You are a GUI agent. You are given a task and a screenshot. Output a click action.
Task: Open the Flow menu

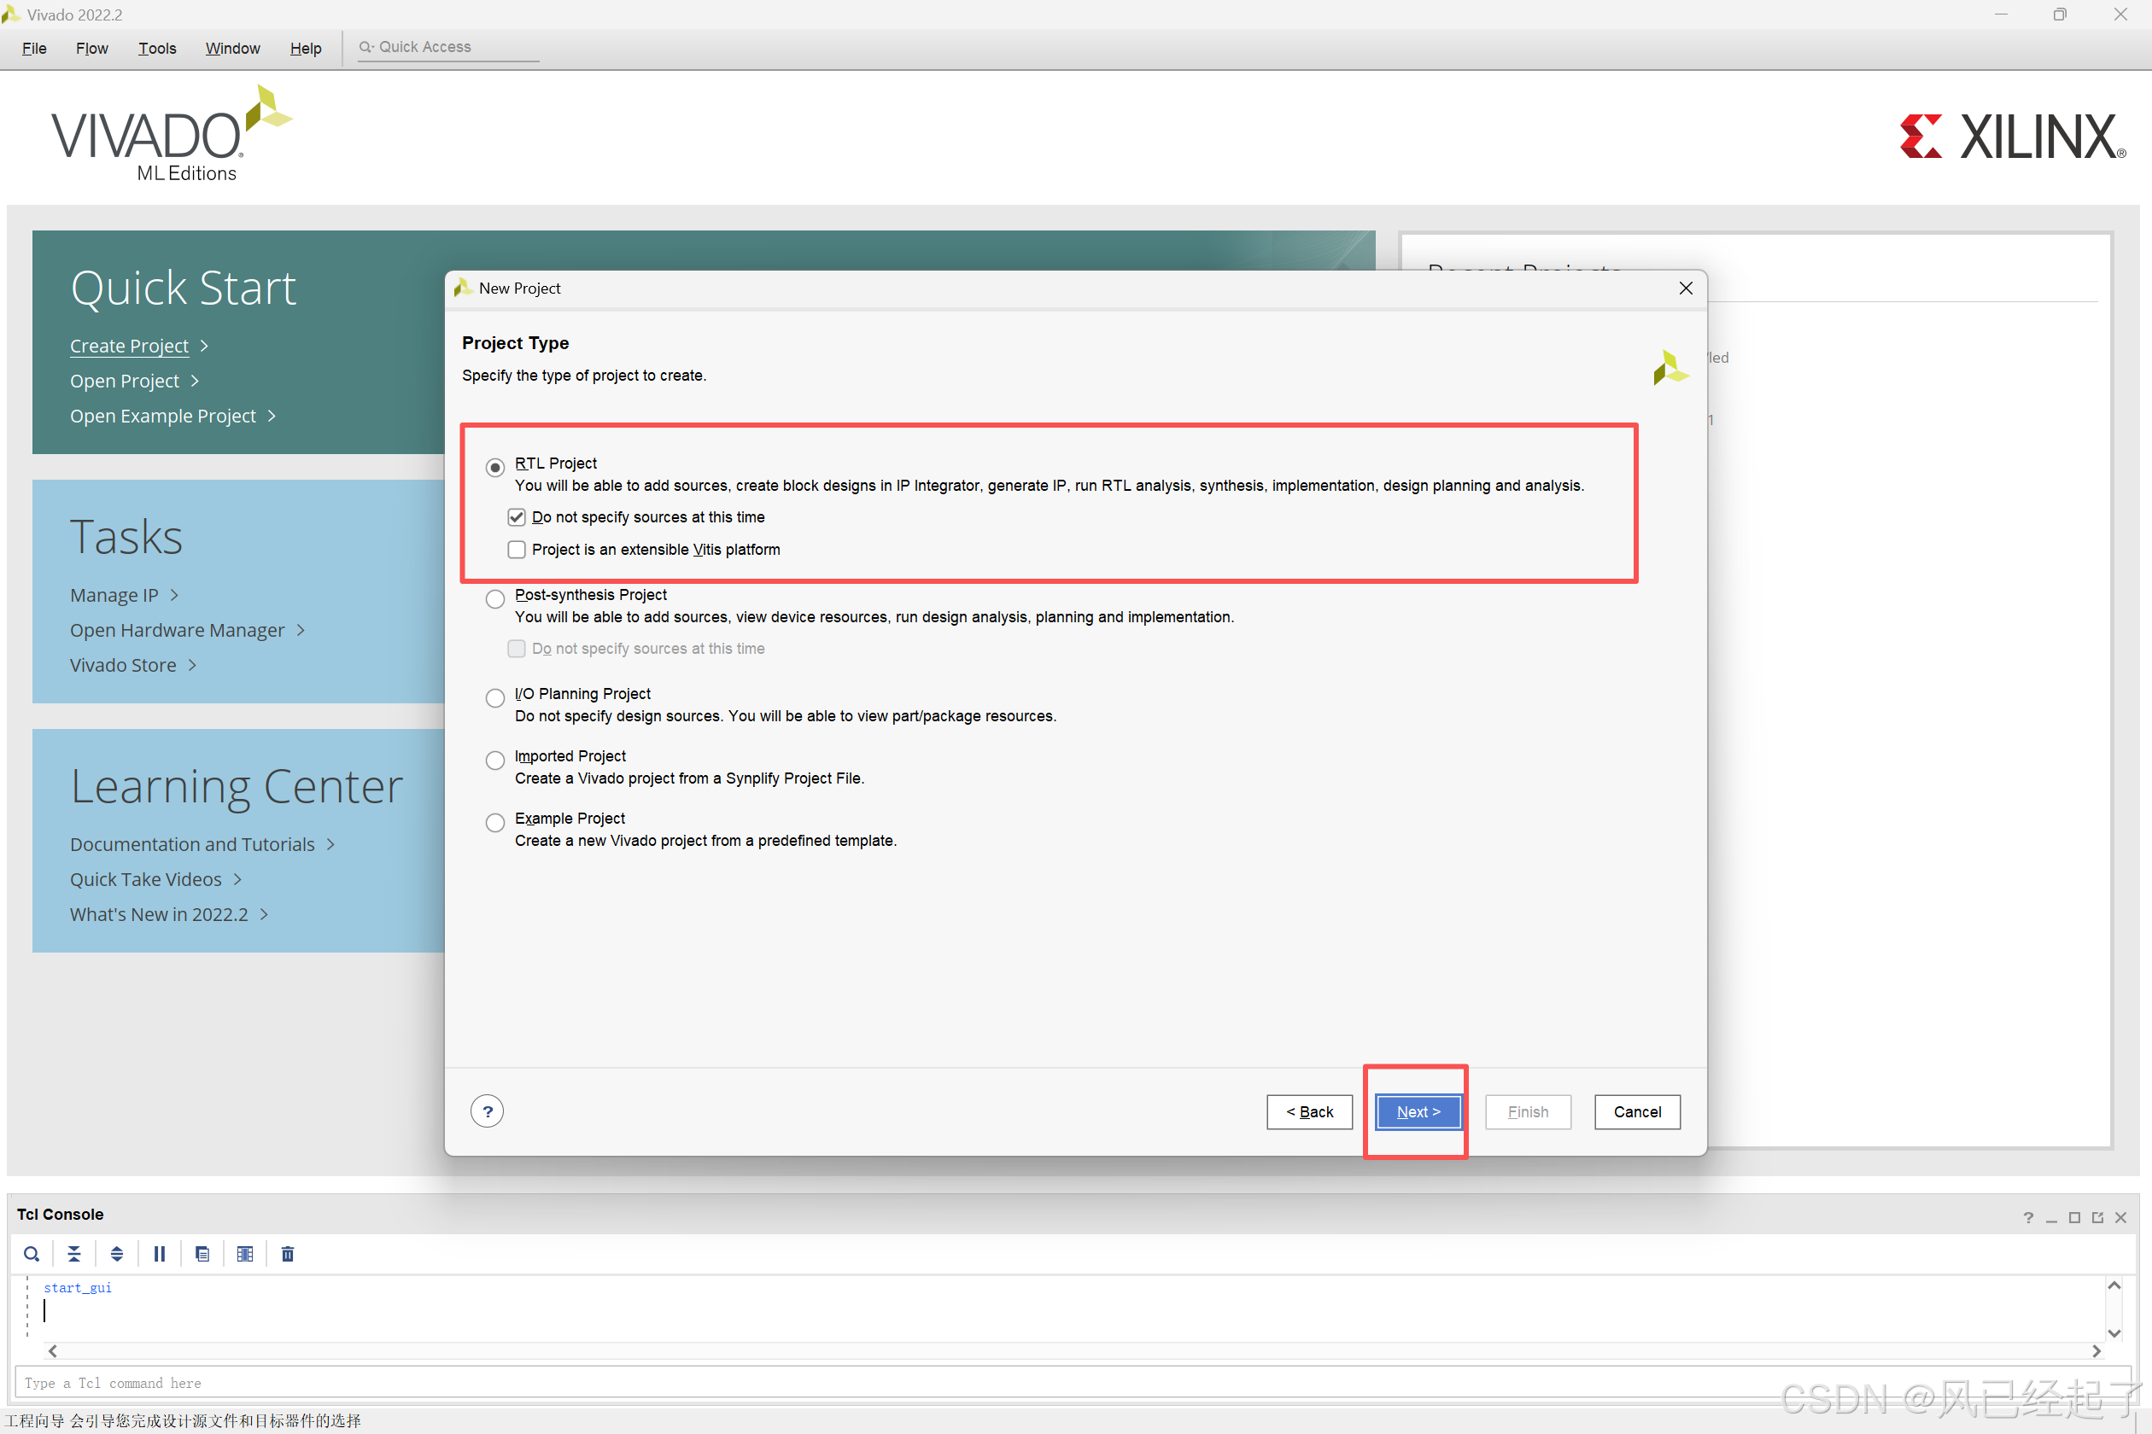pos(91,48)
